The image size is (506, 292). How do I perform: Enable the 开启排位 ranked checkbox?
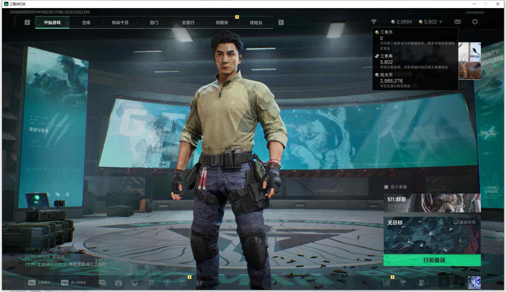tap(390, 206)
